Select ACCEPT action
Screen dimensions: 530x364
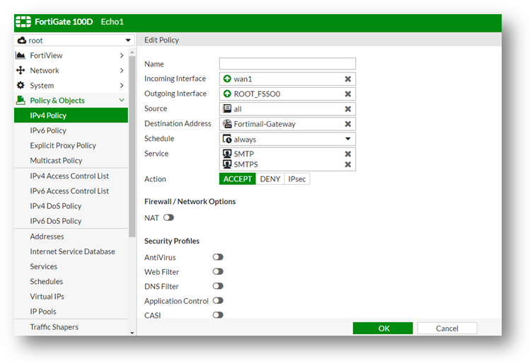coord(237,179)
